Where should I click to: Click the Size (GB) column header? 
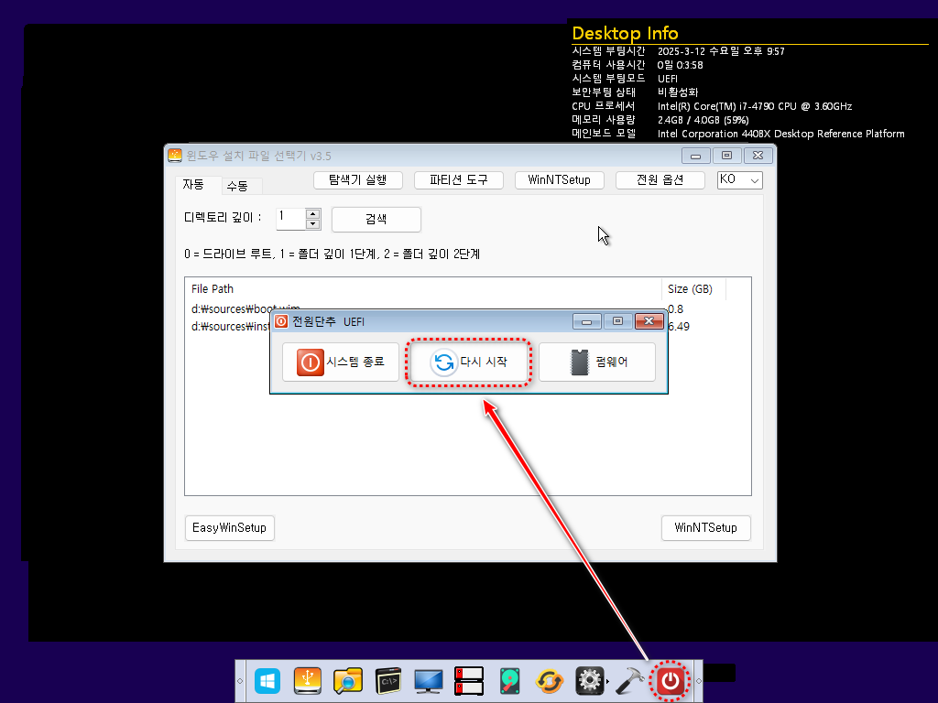[x=694, y=288]
